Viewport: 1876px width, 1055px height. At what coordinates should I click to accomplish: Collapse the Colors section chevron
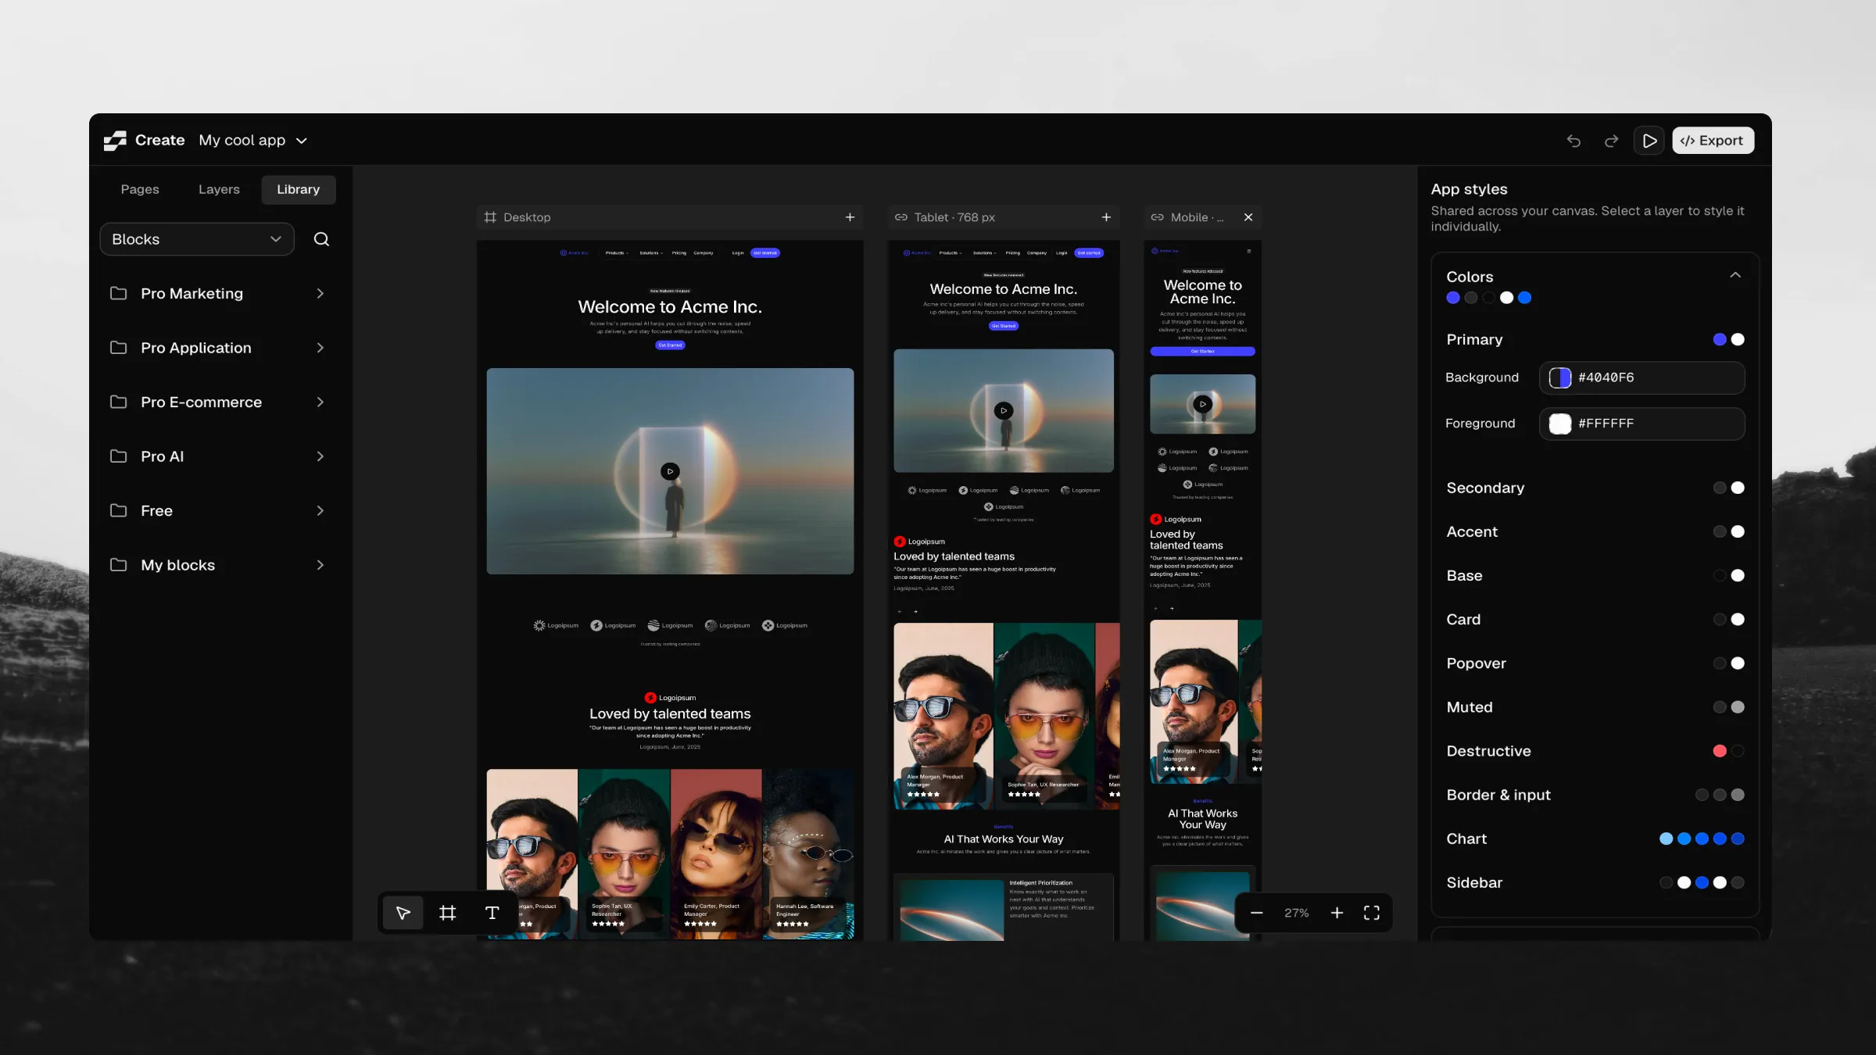click(1735, 275)
